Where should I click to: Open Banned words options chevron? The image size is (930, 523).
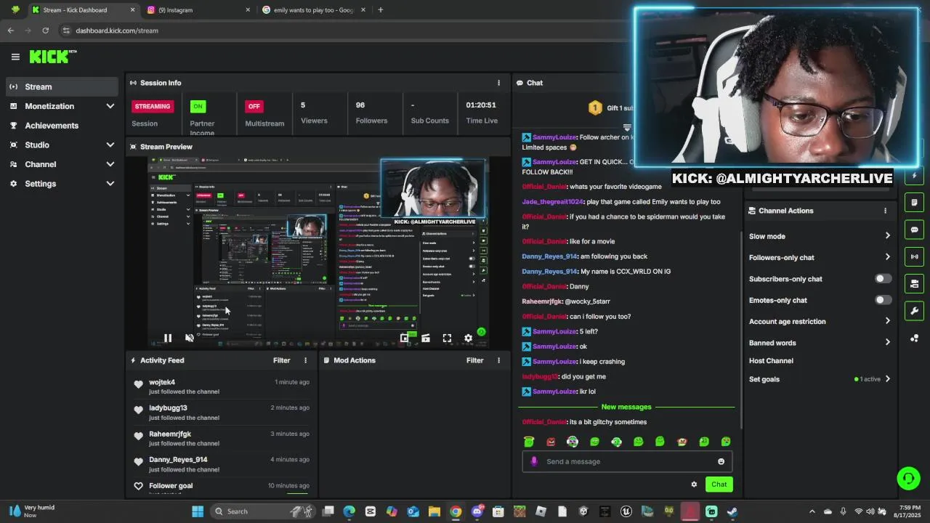pyautogui.click(x=887, y=343)
